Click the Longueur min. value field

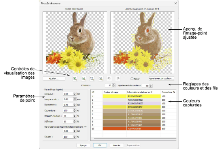[68, 99]
